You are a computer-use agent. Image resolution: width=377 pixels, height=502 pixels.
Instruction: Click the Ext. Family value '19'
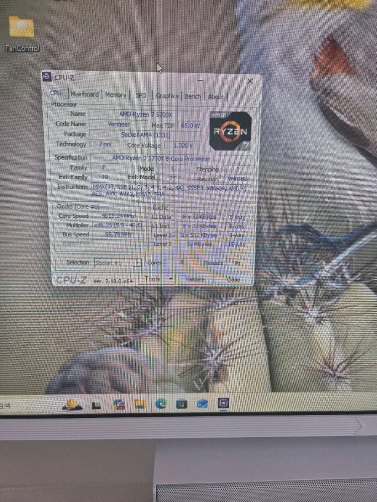[x=105, y=177]
